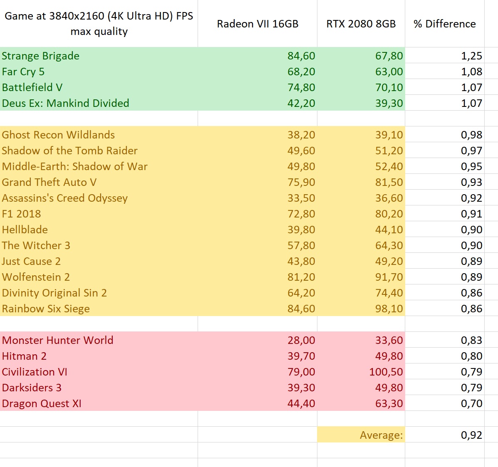Viewport: 498px width, 467px height.
Task: Click Assassins's Creed Odyssey RTX value 36,60
Action: pos(361,198)
